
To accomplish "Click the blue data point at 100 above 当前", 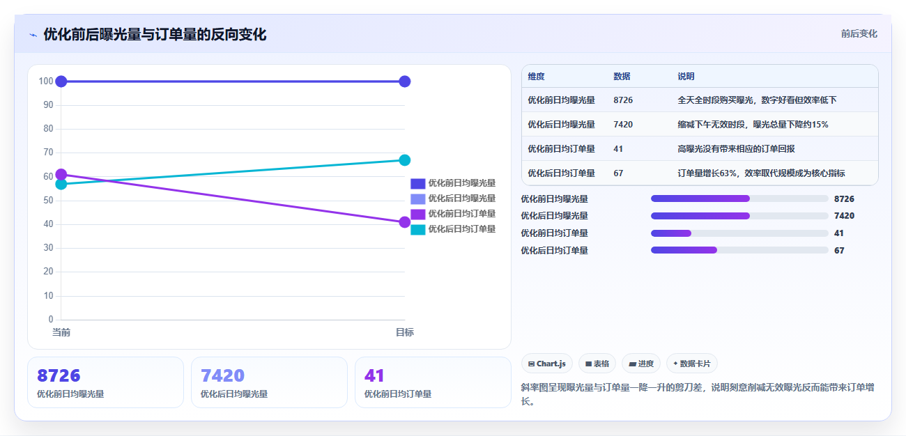I will pyautogui.click(x=61, y=81).
